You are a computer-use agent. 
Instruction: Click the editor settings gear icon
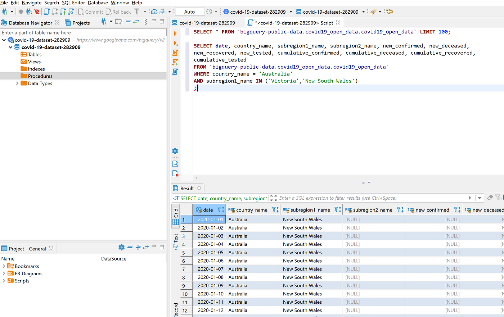click(x=175, y=151)
